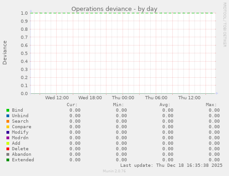Click the x-axis arrow tip at right
The image size is (229, 176).
tap(217, 93)
